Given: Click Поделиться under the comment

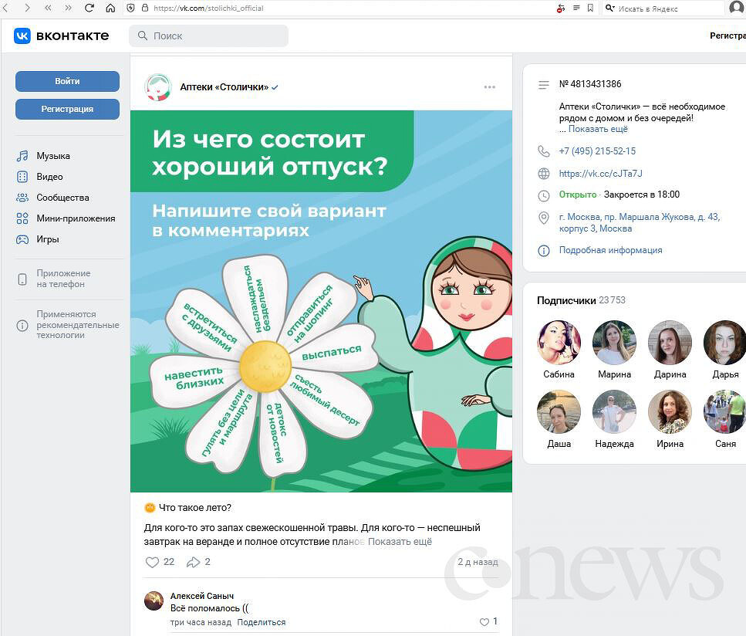Looking at the screenshot, I should pyautogui.click(x=262, y=622).
